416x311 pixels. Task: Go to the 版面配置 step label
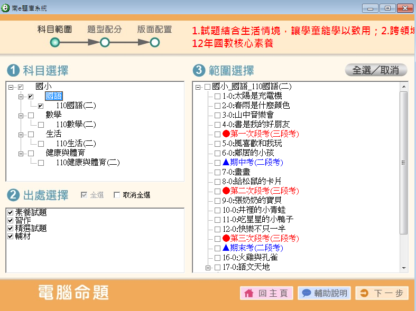(x=154, y=29)
